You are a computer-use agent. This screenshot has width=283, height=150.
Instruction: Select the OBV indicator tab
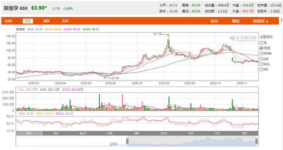[191, 133]
